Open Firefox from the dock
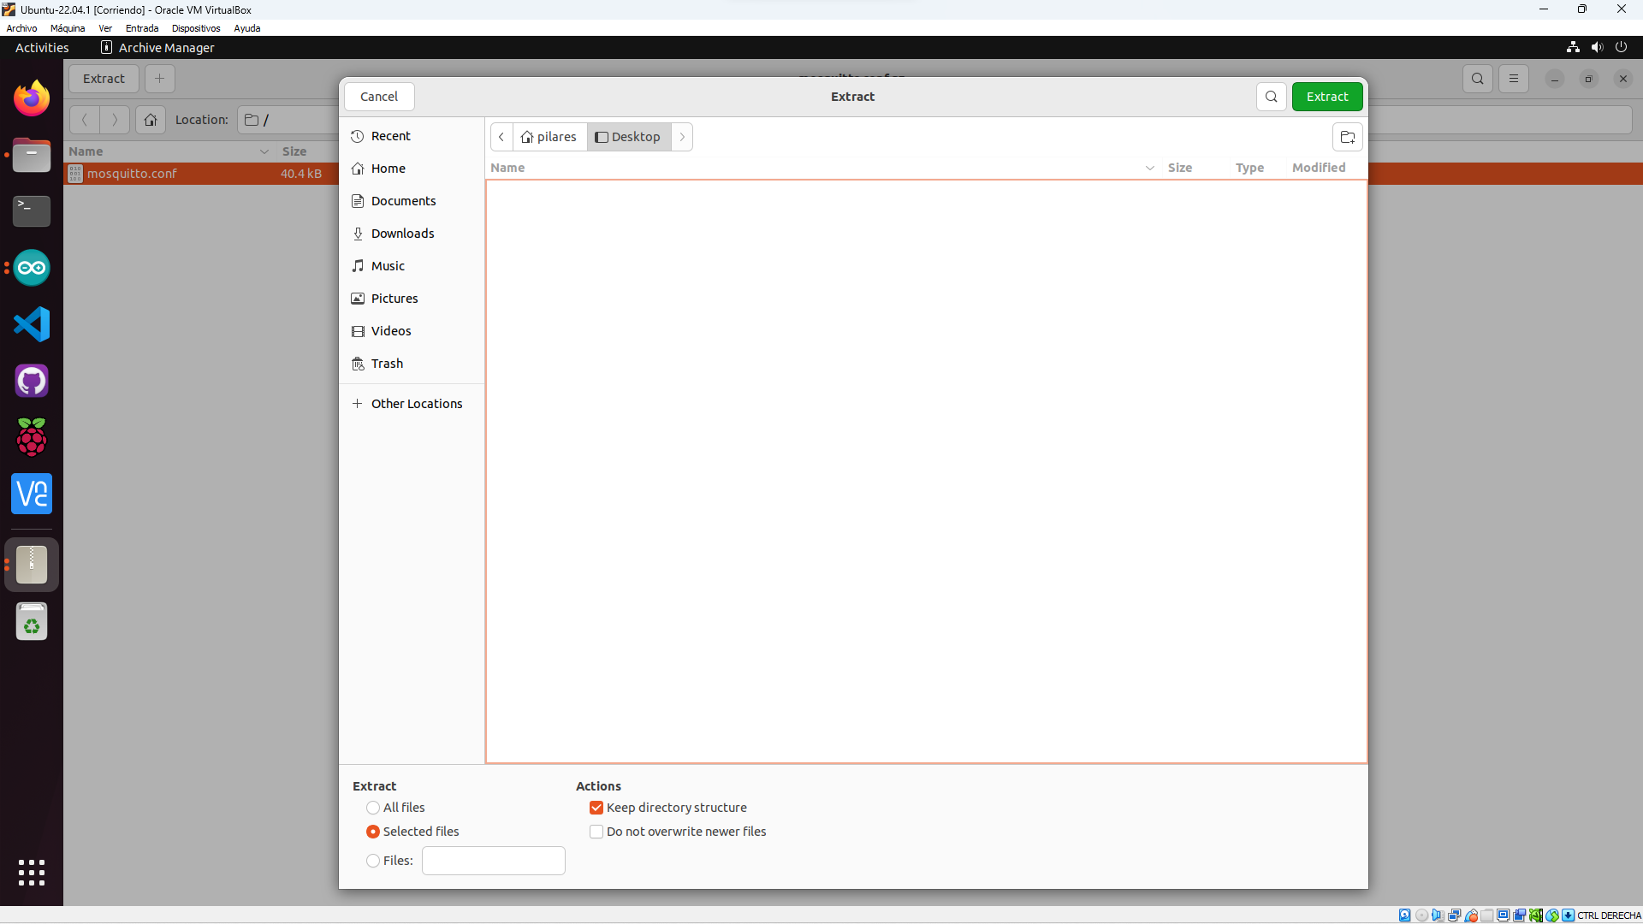Viewport: 1643px width, 924px height. click(x=32, y=99)
